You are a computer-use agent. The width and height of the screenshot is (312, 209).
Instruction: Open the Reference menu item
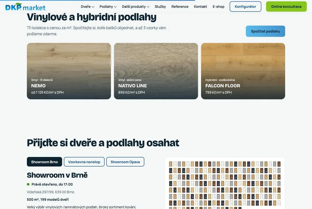[180, 7]
